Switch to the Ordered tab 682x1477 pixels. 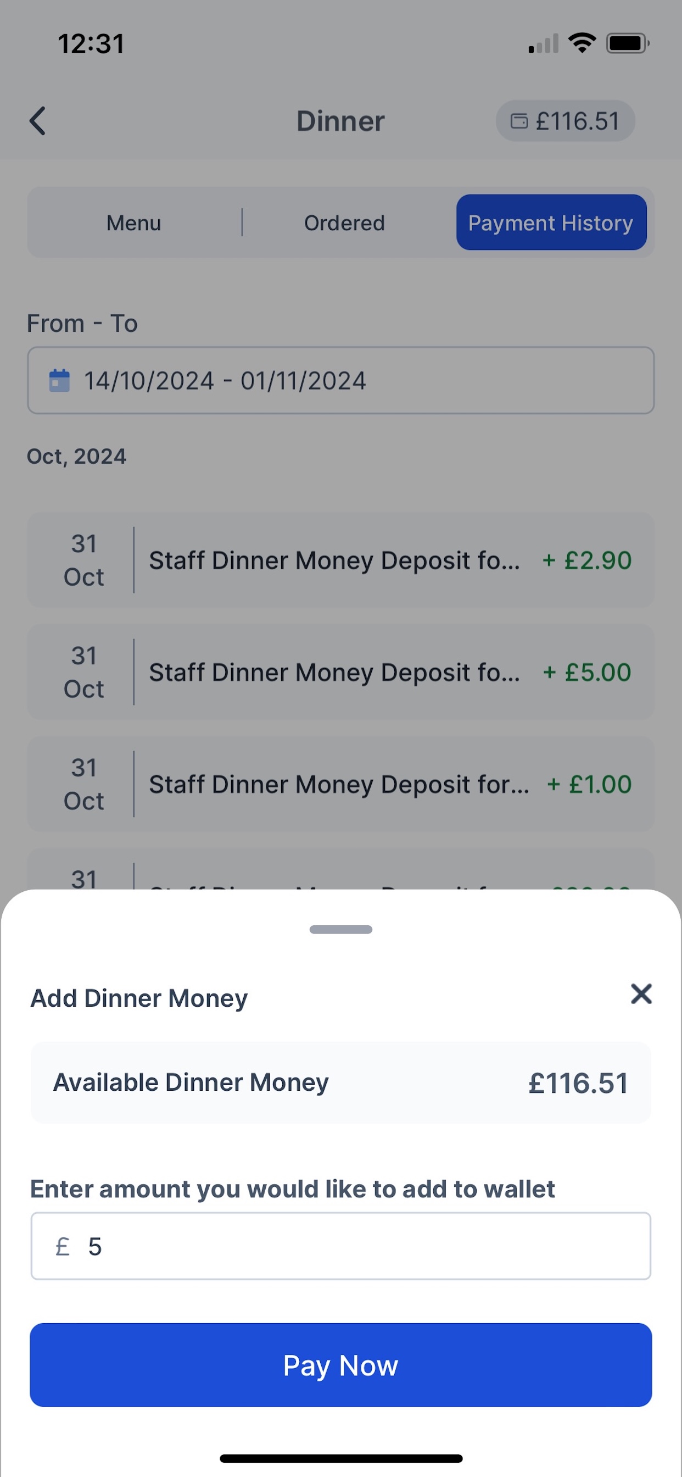[344, 223]
